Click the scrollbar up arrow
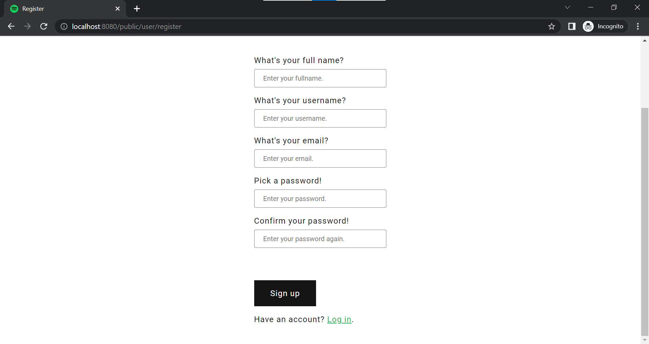This screenshot has width=649, height=344. point(645,40)
